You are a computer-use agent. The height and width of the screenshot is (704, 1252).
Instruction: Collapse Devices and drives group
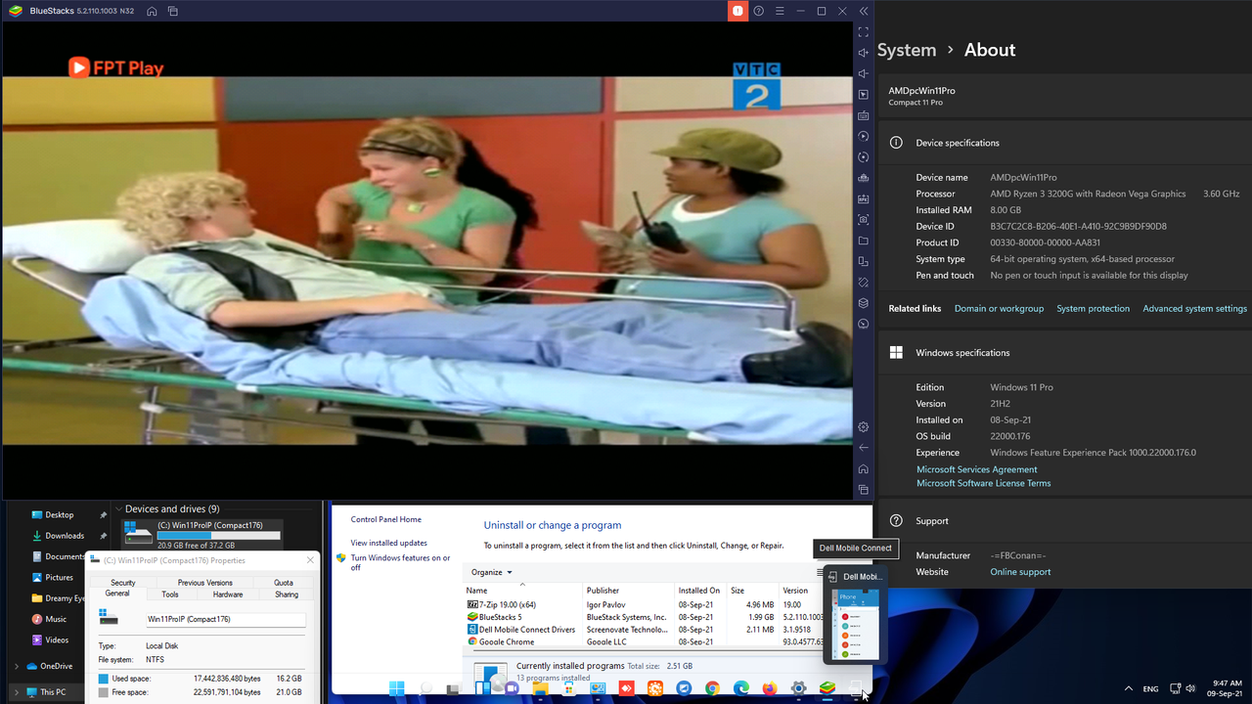(118, 509)
